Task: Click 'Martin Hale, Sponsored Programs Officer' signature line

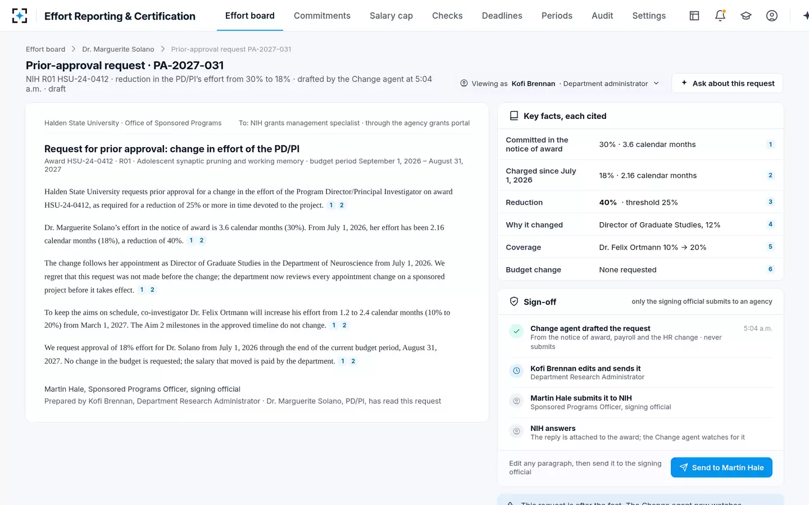Action: coord(142,389)
